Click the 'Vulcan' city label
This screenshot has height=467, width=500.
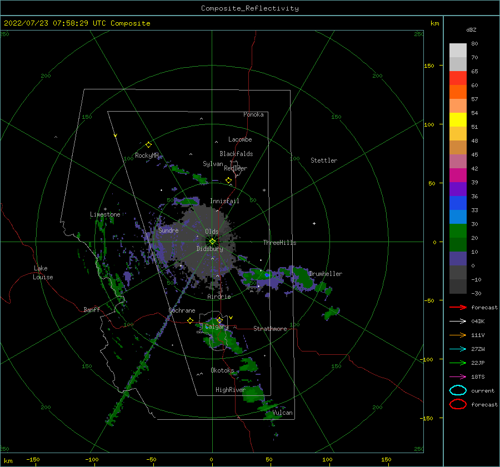point(283,413)
